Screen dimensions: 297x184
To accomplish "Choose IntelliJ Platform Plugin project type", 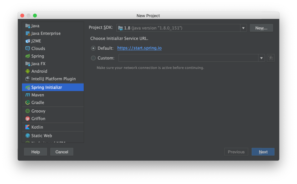I will pyautogui.click(x=53, y=79).
